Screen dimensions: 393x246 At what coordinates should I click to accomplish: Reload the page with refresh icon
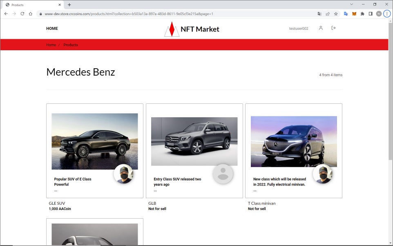(22, 14)
